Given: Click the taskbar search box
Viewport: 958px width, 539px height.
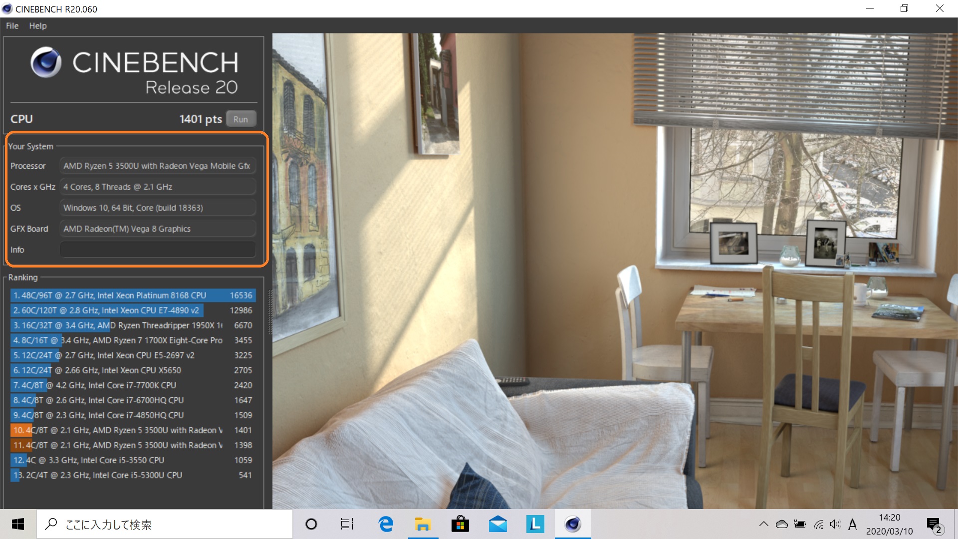Looking at the screenshot, I should click(165, 524).
